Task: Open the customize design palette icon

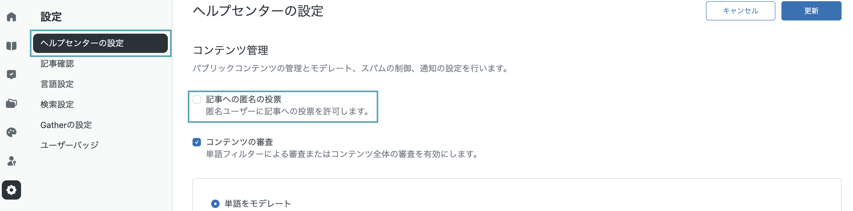Action: (x=11, y=132)
